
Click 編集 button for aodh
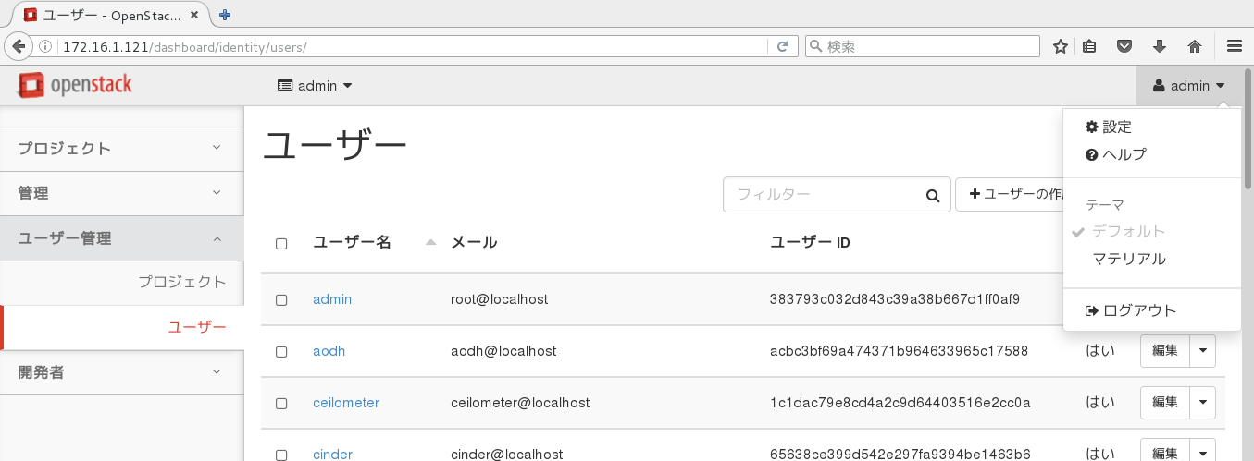click(1164, 351)
